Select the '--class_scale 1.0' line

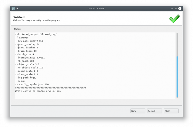click(x=26, y=74)
